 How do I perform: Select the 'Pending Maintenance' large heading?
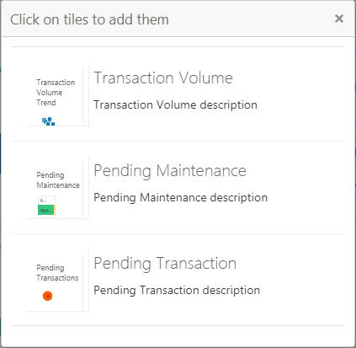170,171
